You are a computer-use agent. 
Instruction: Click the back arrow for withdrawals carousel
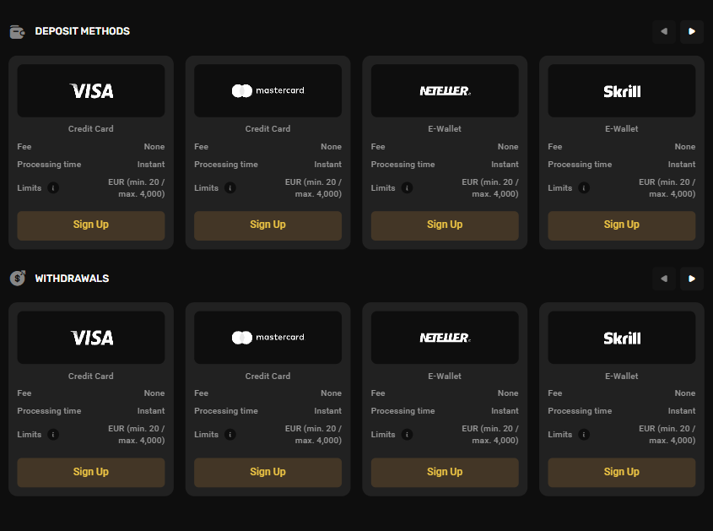pyautogui.click(x=663, y=279)
